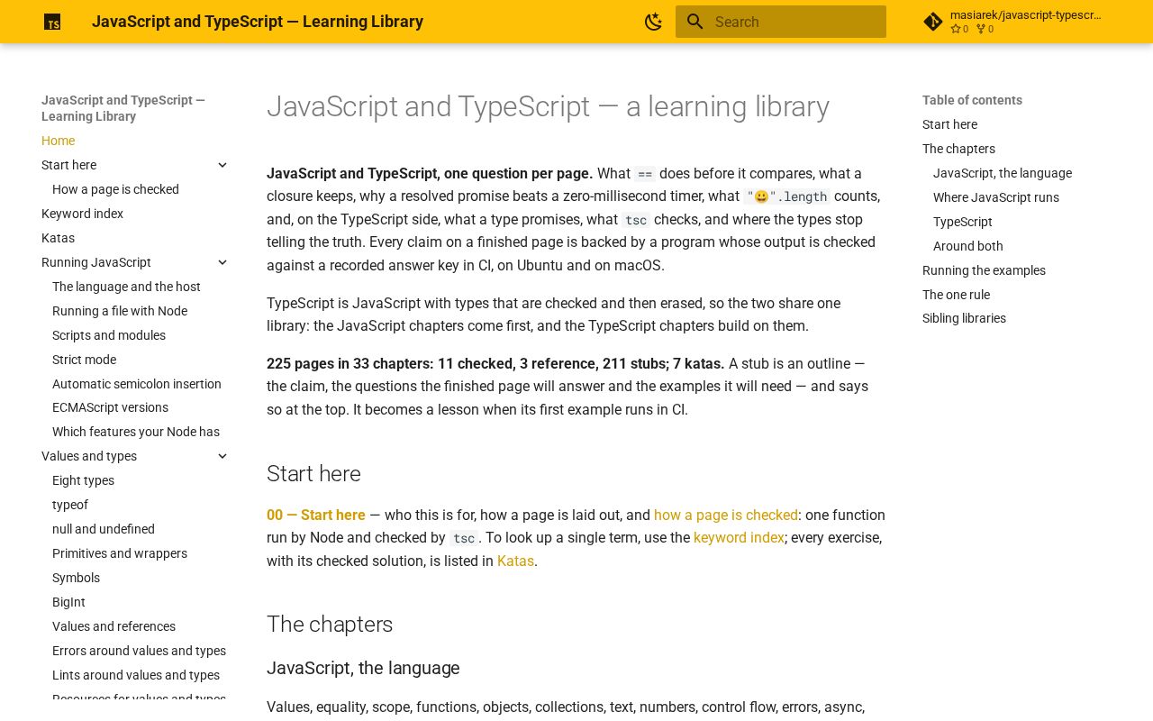Open Keyword index in the sidebar
Screen dimensions: 1153x721
tap(82, 214)
